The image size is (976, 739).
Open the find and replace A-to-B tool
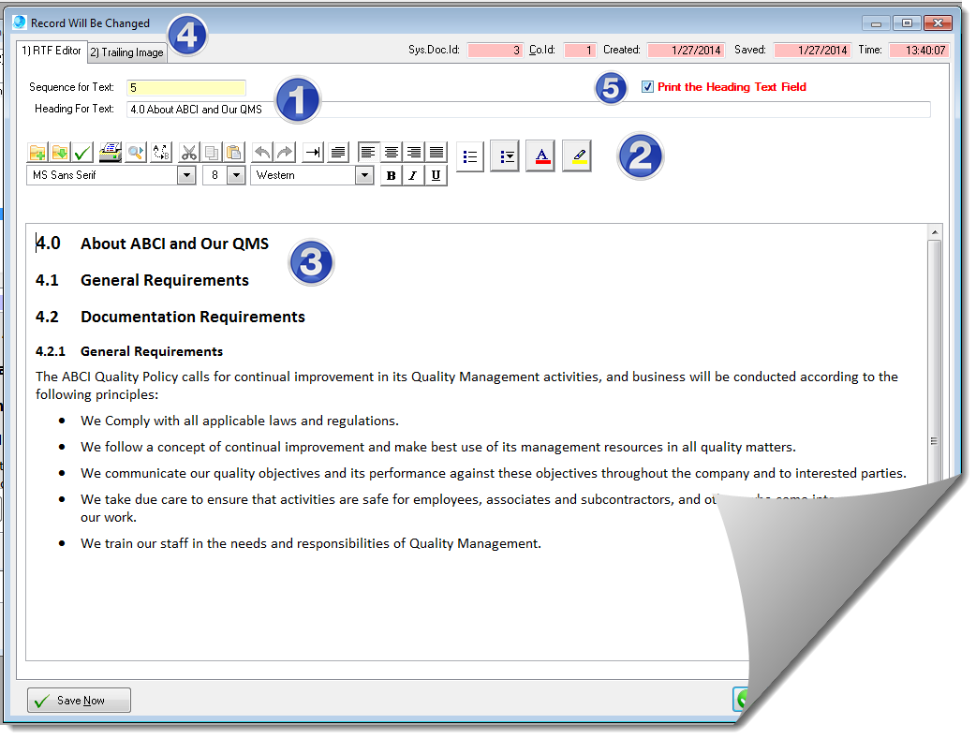point(161,152)
